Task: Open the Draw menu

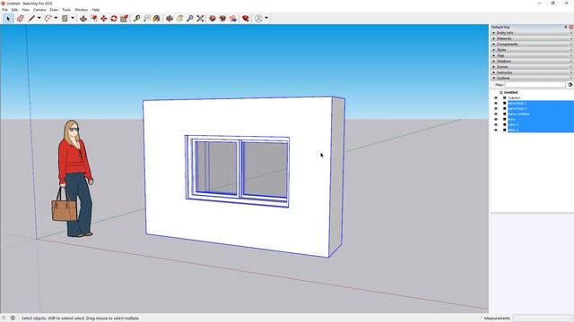Action: tap(54, 10)
